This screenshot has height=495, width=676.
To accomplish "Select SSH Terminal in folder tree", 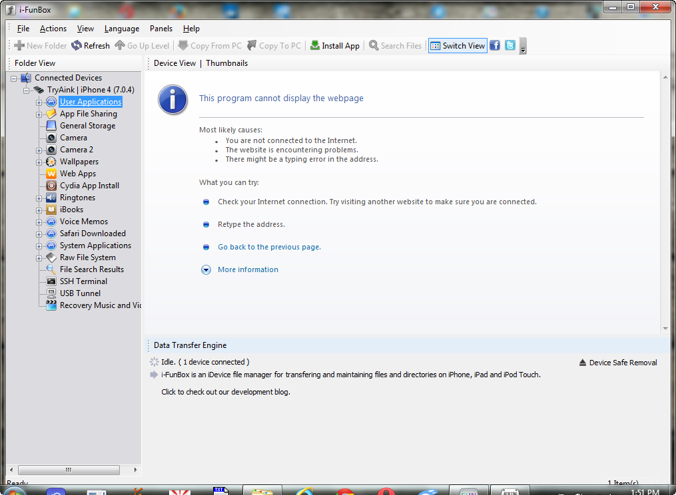I will 83,281.
